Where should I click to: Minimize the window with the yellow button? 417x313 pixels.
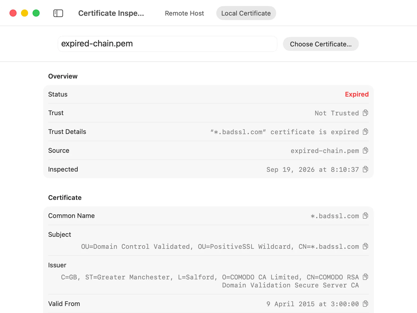[25, 13]
